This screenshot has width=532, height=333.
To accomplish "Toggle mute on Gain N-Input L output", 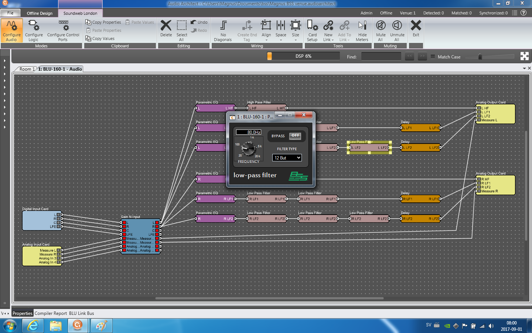I will pyautogui.click(x=157, y=223).
